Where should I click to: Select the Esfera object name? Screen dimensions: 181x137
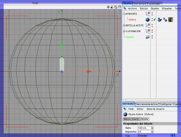pos(132,20)
